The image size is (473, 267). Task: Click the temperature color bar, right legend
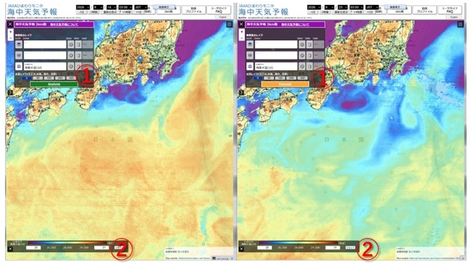click(x=299, y=243)
